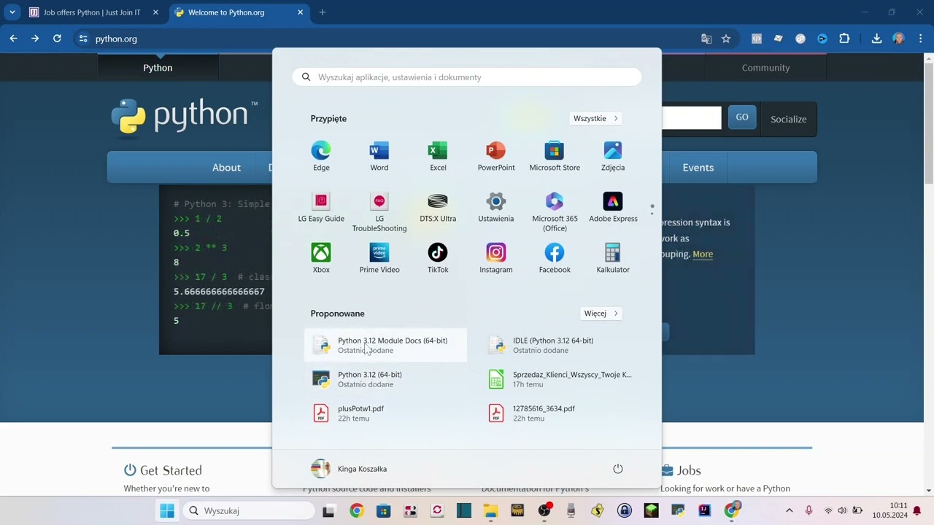The height and width of the screenshot is (525, 934).
Task: Open About menu on python.org
Action: tap(226, 168)
